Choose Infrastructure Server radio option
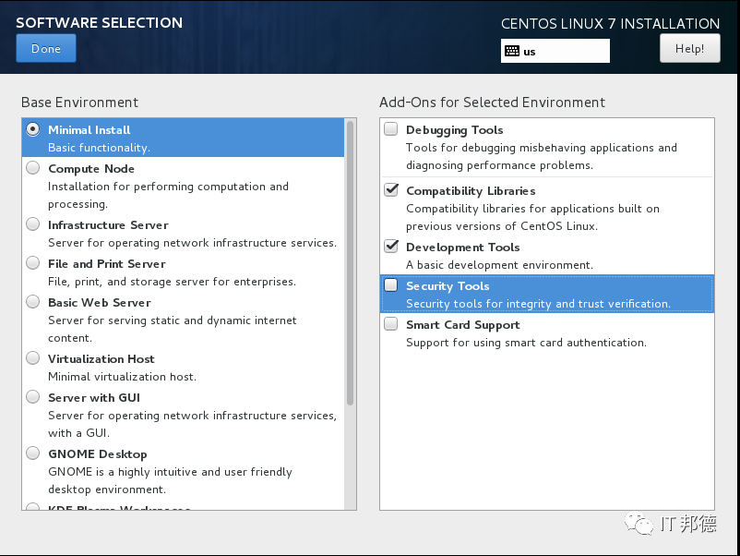740x556 pixels. [x=33, y=224]
